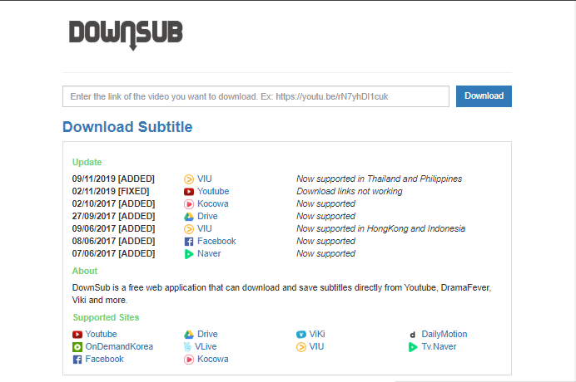Click the Download Subtitle heading
This screenshot has height=382, width=576.
click(x=127, y=127)
